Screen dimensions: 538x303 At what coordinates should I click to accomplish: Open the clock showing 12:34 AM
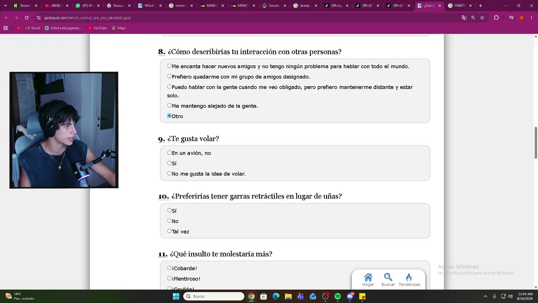[x=525, y=296]
